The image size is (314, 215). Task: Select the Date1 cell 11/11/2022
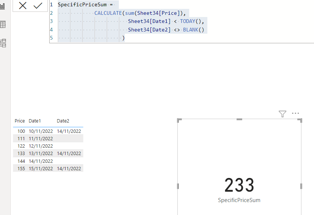click(41, 139)
